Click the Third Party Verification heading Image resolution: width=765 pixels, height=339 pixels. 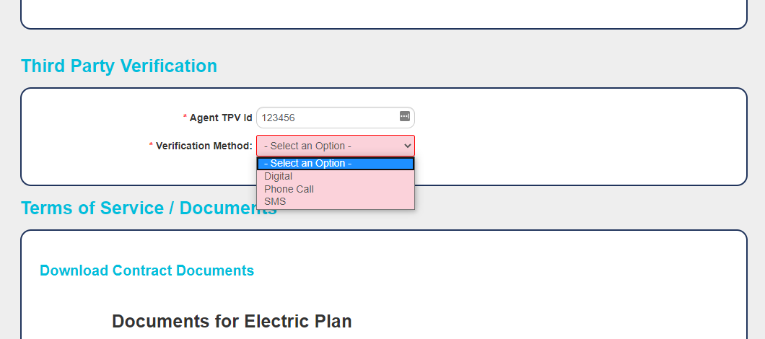[119, 66]
